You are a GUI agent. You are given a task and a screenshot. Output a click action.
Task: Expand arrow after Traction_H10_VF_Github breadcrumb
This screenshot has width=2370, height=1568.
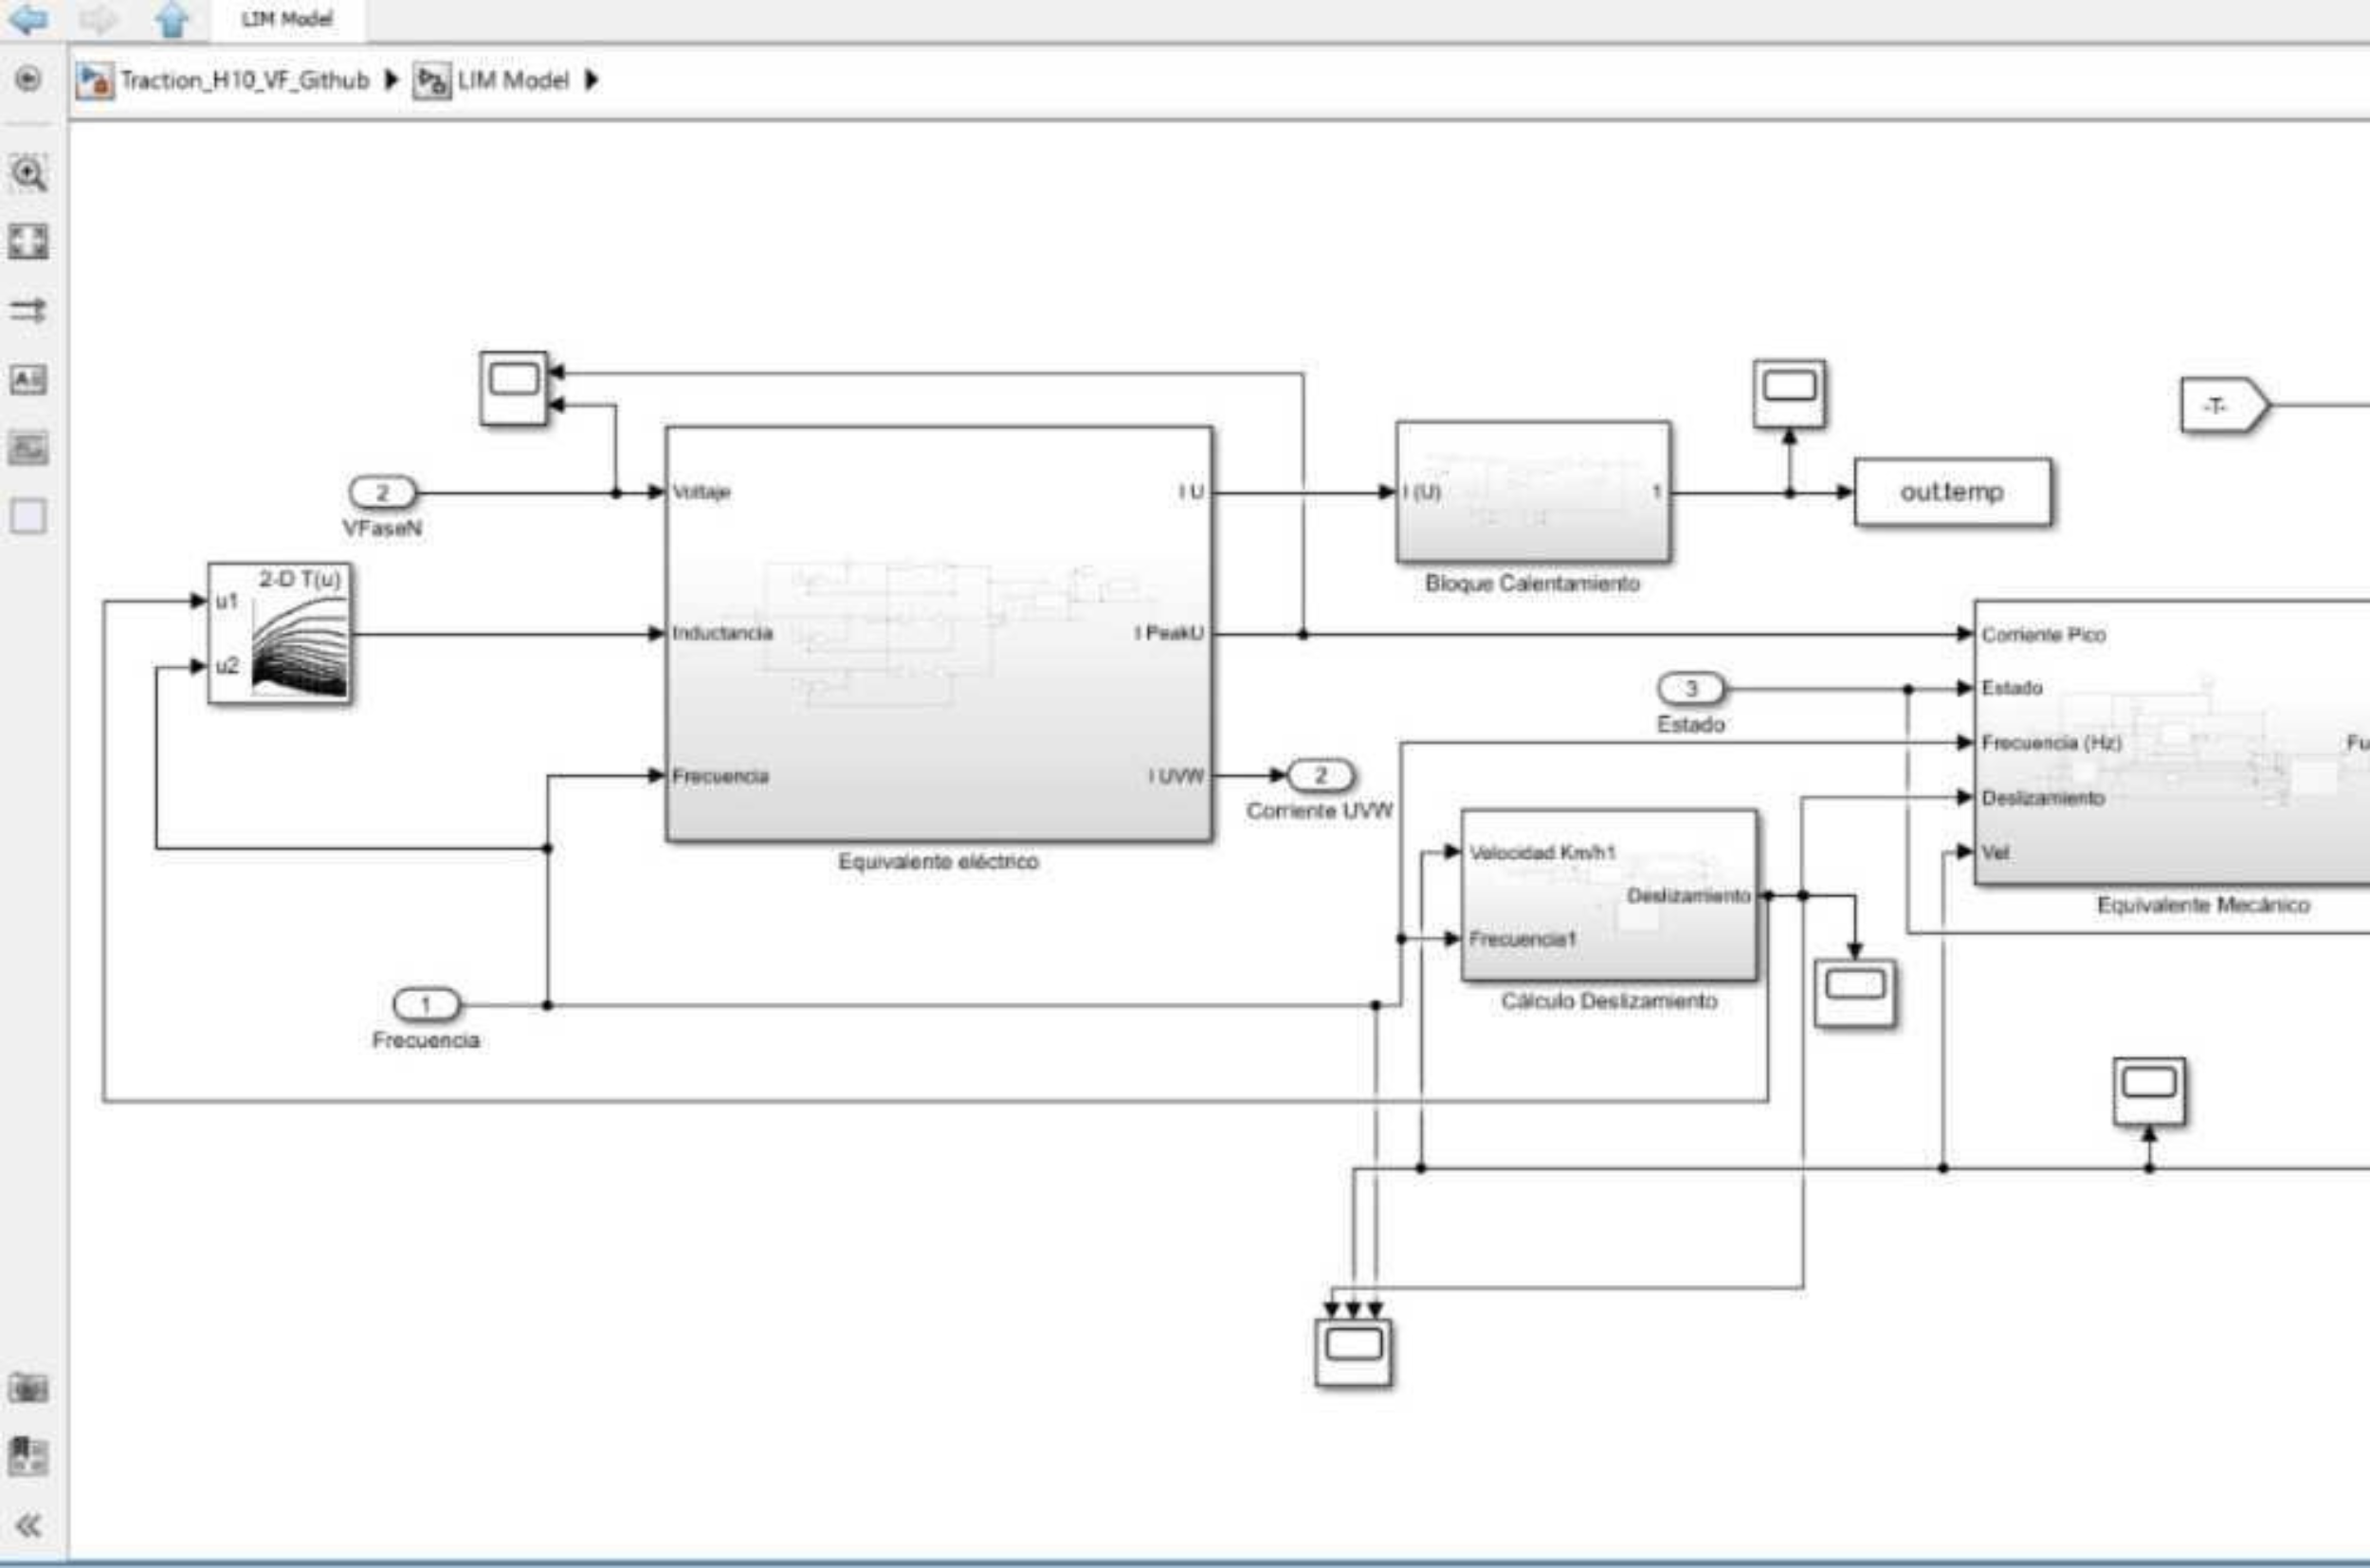(392, 80)
